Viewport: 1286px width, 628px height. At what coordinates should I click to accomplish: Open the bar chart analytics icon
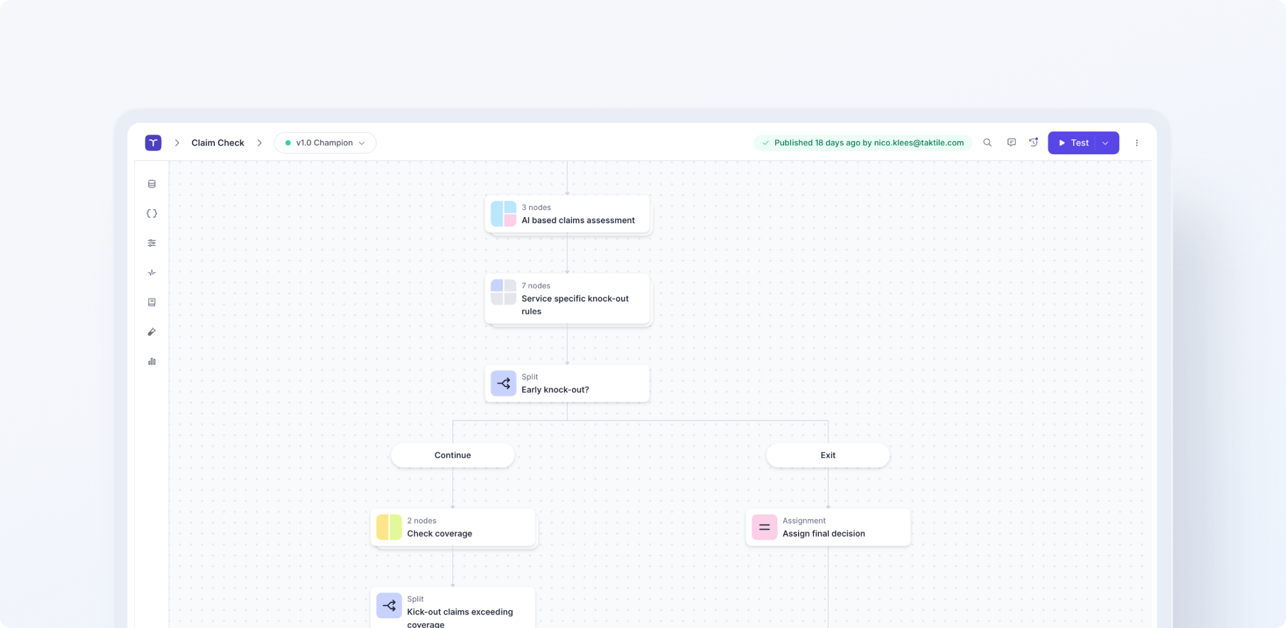152,362
